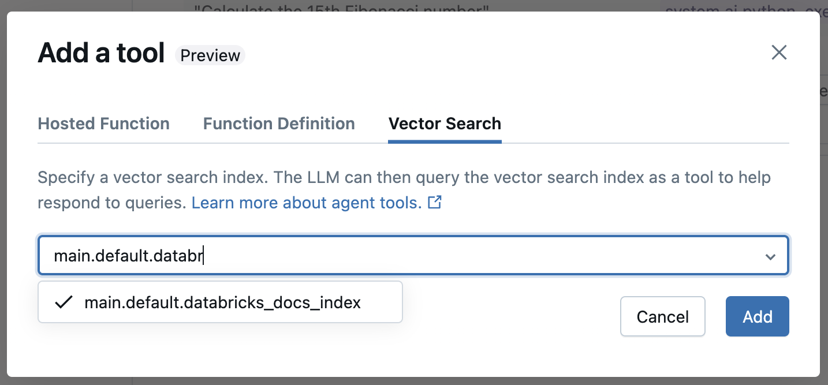Open the external link icon beside agent tools
The width and height of the screenshot is (828, 385).
435,202
